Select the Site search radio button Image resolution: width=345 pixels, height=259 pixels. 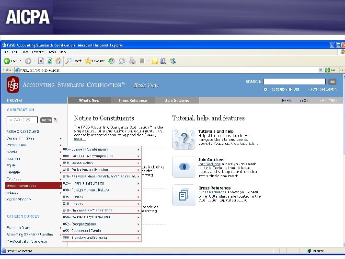[290, 89]
